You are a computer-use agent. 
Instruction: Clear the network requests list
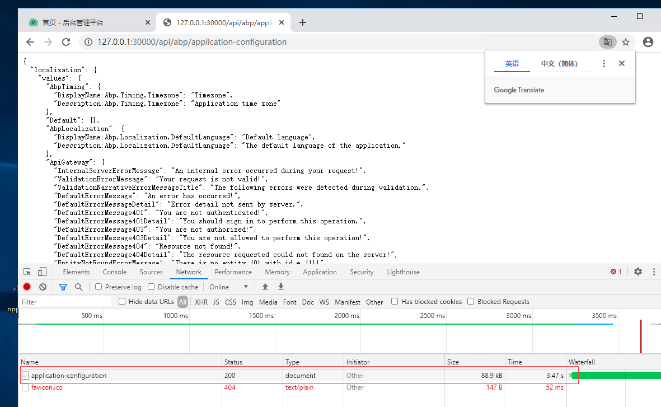tap(43, 287)
